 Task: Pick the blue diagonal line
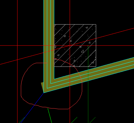coord(32,108)
